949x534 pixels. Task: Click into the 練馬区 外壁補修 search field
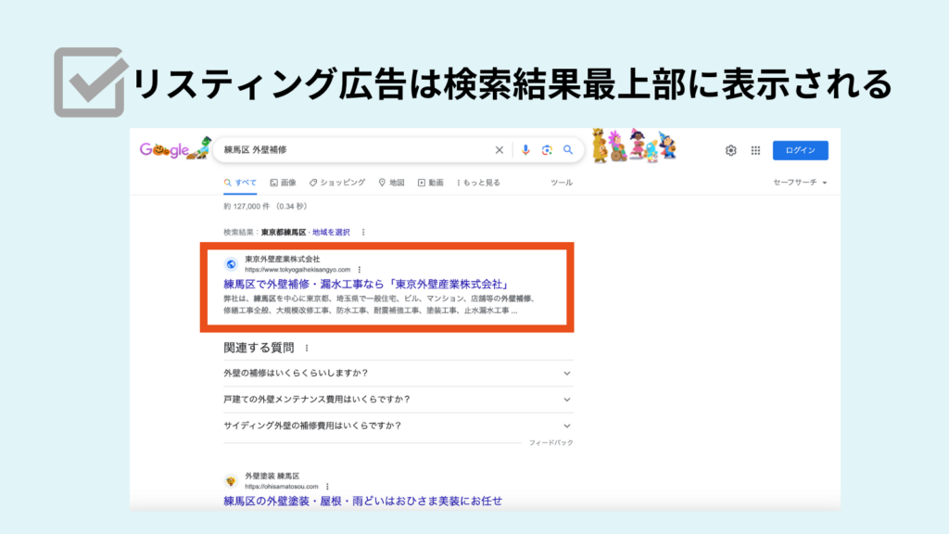coord(352,150)
